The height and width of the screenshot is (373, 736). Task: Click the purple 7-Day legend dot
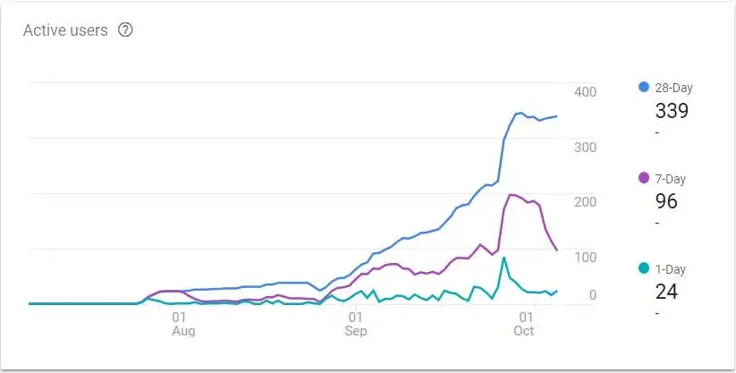tap(644, 179)
